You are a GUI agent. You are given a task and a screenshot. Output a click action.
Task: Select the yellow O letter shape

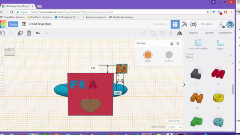218,98
